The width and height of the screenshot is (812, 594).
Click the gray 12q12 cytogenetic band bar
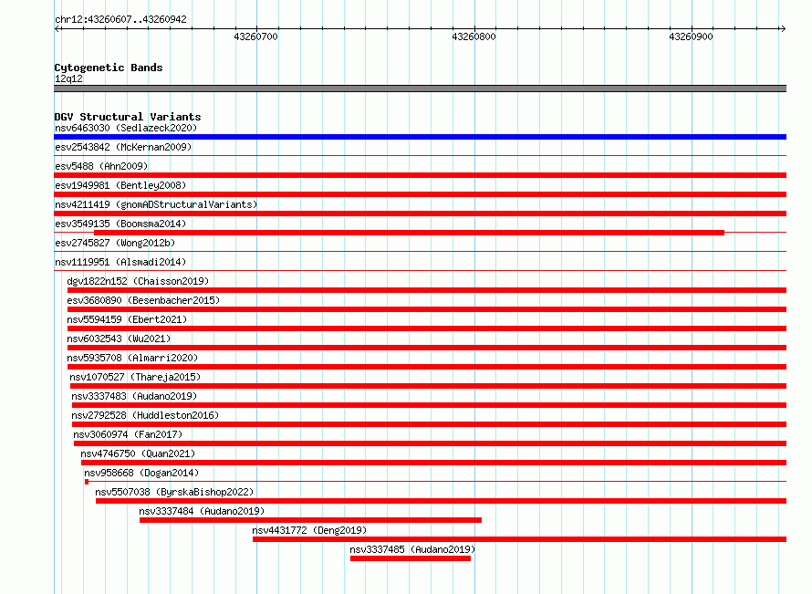(420, 89)
